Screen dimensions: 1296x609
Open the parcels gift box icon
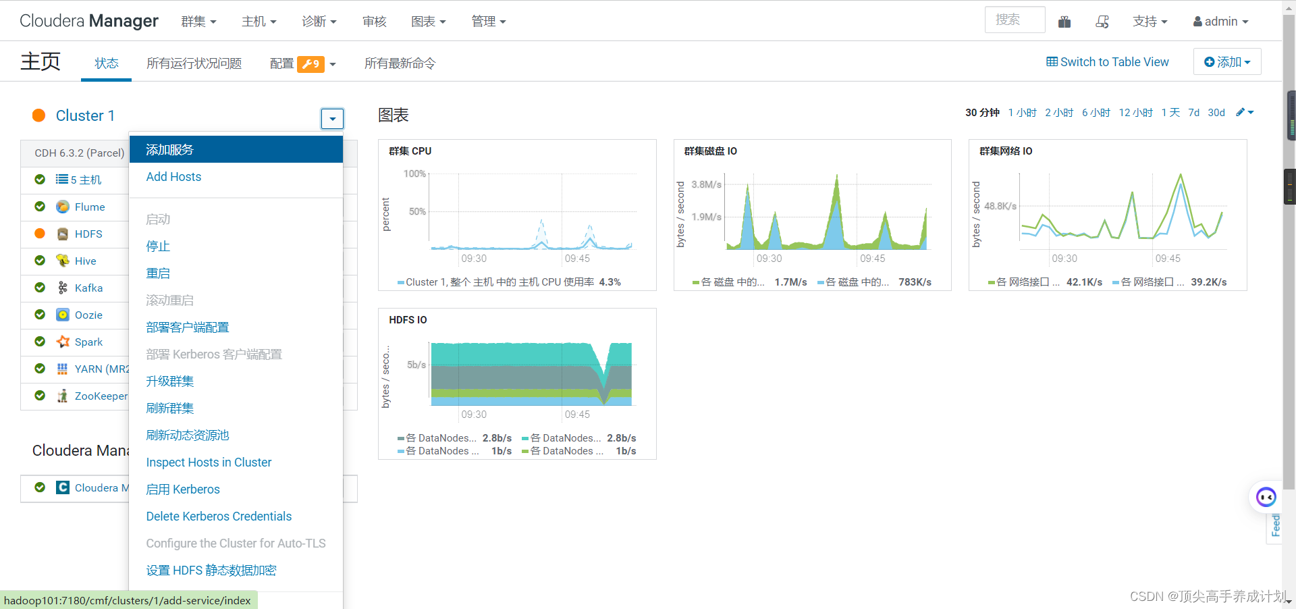click(1064, 22)
